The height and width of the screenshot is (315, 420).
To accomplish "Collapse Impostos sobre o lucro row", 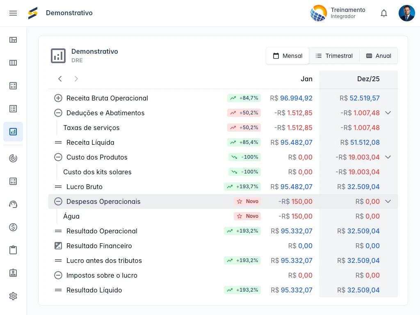I will point(58,275).
